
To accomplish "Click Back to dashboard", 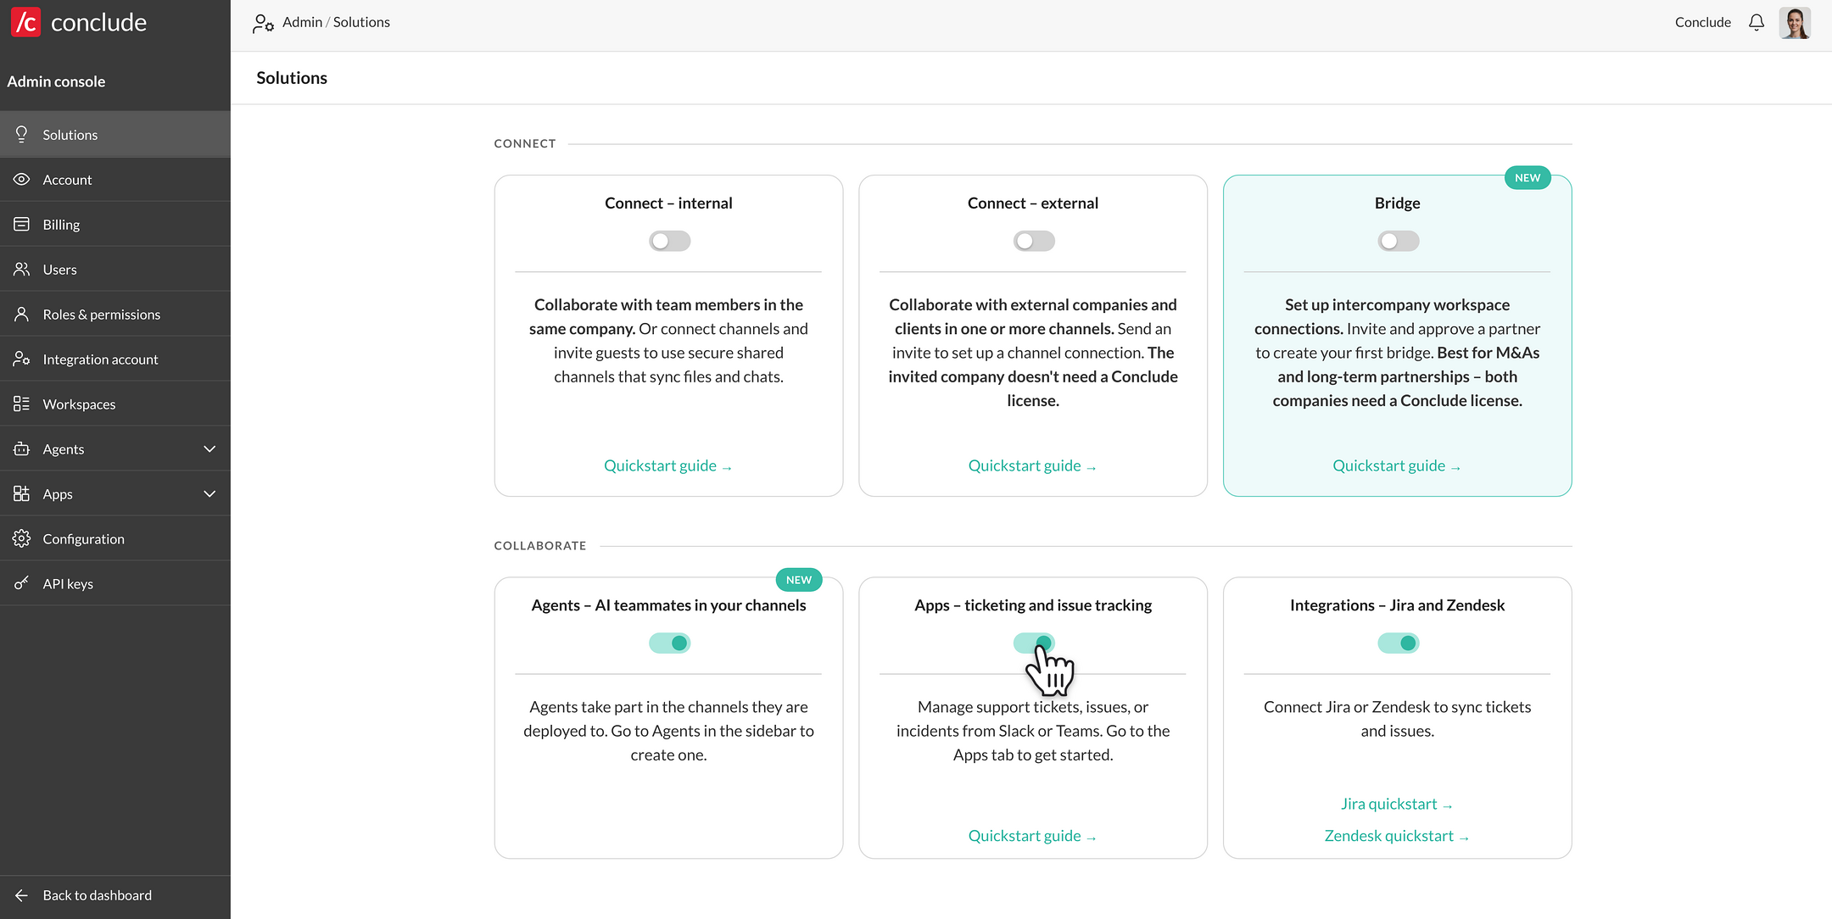I will [x=115, y=895].
